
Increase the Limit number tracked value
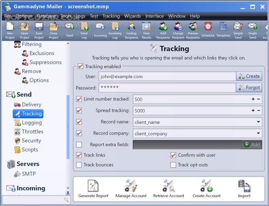(253, 99)
